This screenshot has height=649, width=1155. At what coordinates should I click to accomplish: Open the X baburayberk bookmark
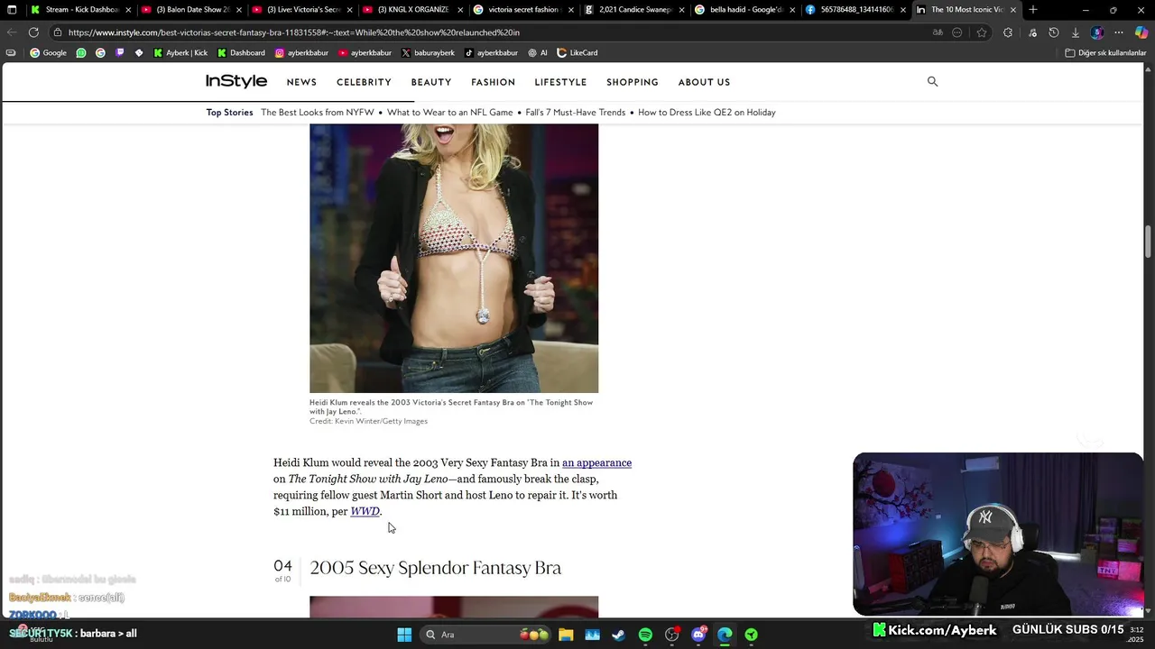(x=428, y=52)
